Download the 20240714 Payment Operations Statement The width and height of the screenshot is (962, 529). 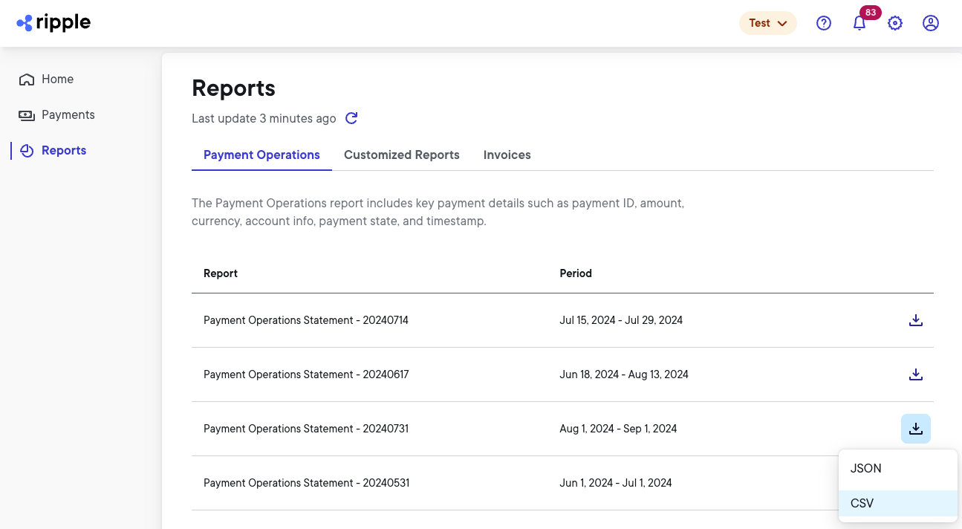click(915, 320)
